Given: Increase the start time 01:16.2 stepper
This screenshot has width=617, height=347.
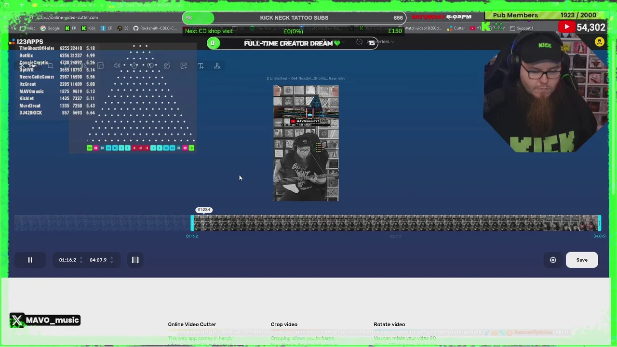Looking at the screenshot, I should click(x=80, y=258).
